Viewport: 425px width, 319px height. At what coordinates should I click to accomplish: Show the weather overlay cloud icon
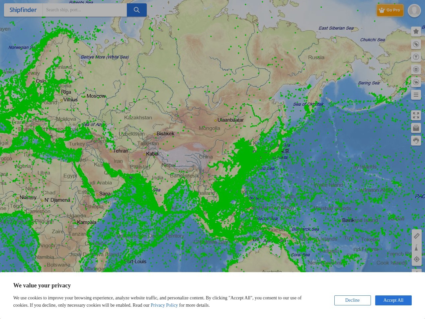(x=416, y=82)
